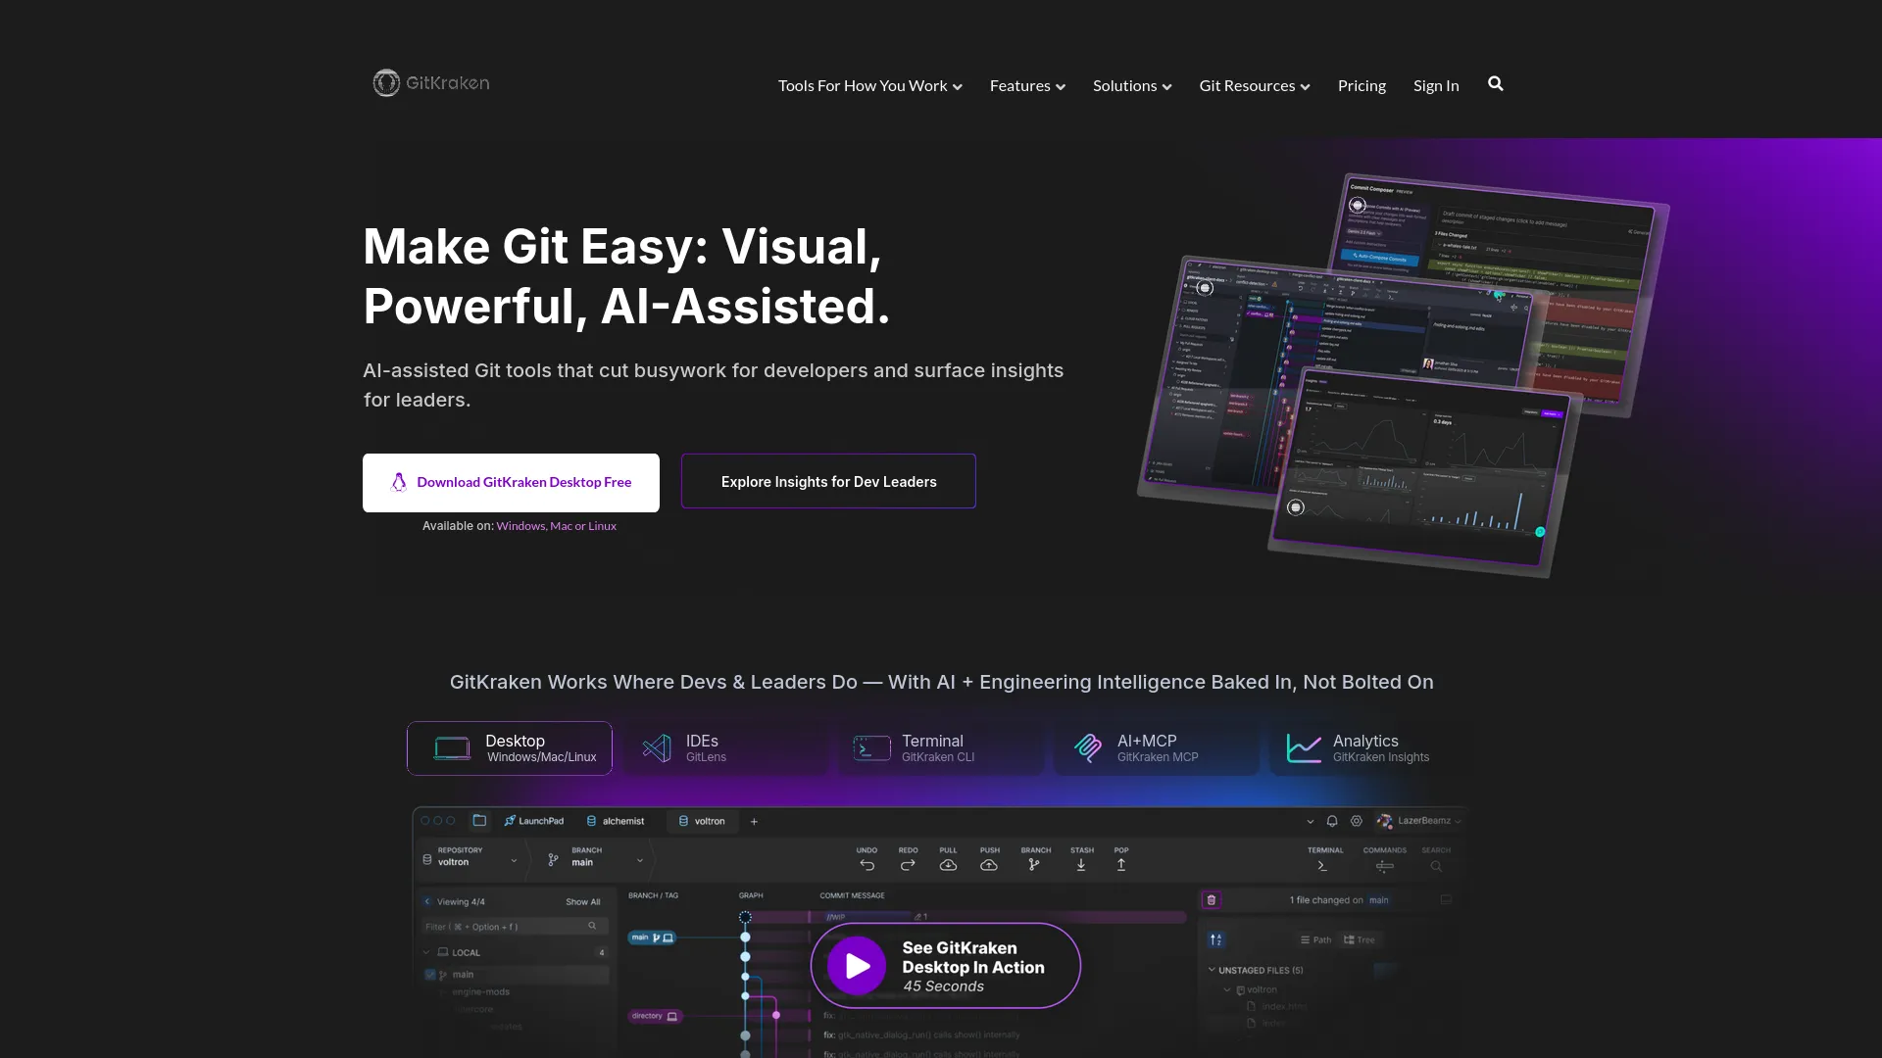Click the hero product screenshots image
Image resolution: width=1882 pixels, height=1058 pixels.
pos(1404,375)
